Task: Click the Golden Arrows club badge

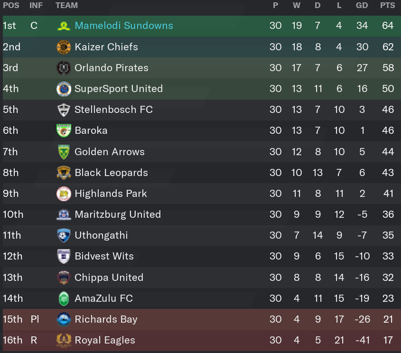Action: click(64, 152)
